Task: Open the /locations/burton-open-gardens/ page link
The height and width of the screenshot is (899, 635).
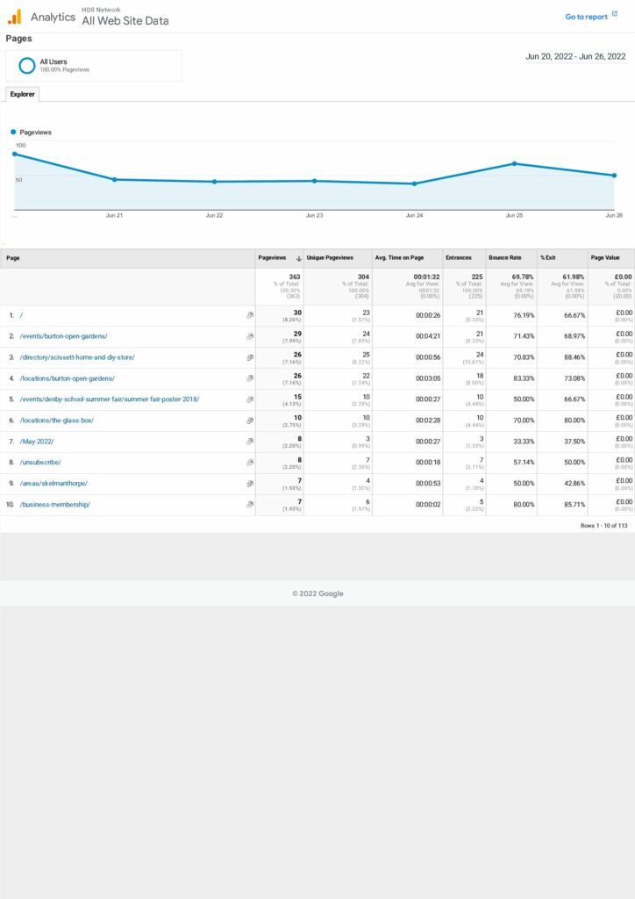Action: pos(68,378)
